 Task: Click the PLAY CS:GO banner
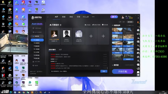[x=37, y=24]
